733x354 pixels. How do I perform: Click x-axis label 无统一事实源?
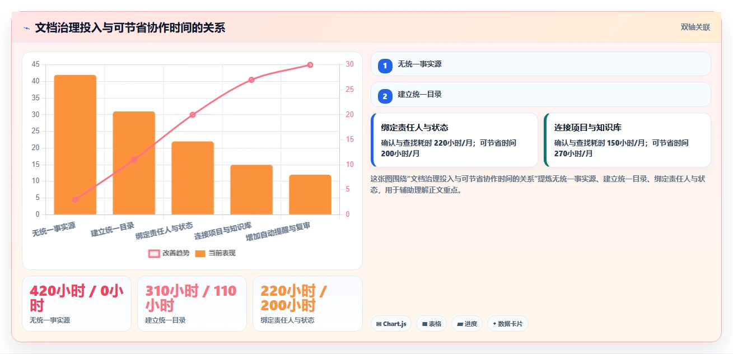click(54, 230)
